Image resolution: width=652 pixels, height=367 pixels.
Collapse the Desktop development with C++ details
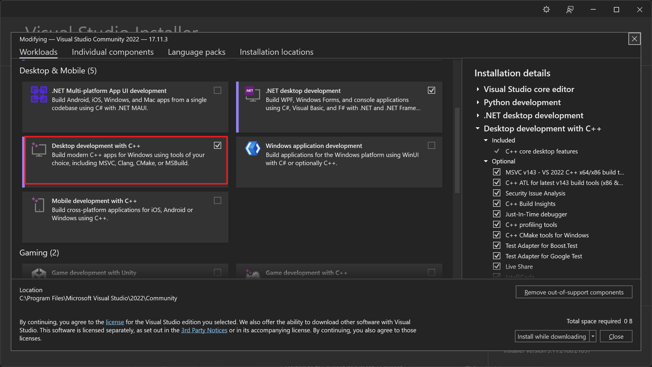coord(477,128)
